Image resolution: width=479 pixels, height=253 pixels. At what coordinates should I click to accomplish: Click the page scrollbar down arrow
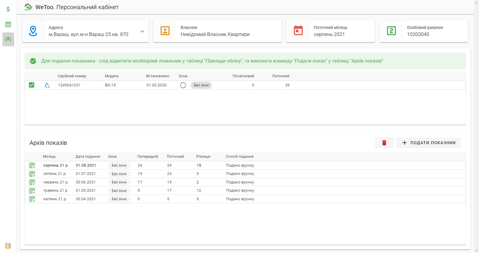pyautogui.click(x=477, y=251)
